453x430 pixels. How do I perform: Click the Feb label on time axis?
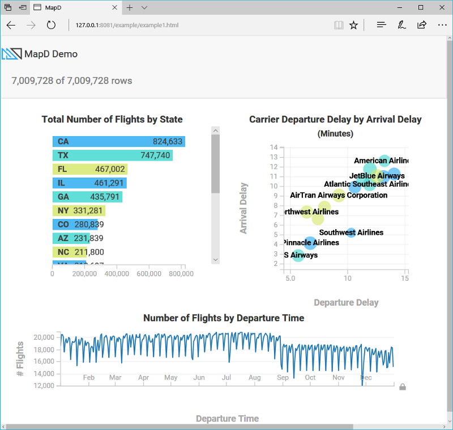(x=89, y=377)
